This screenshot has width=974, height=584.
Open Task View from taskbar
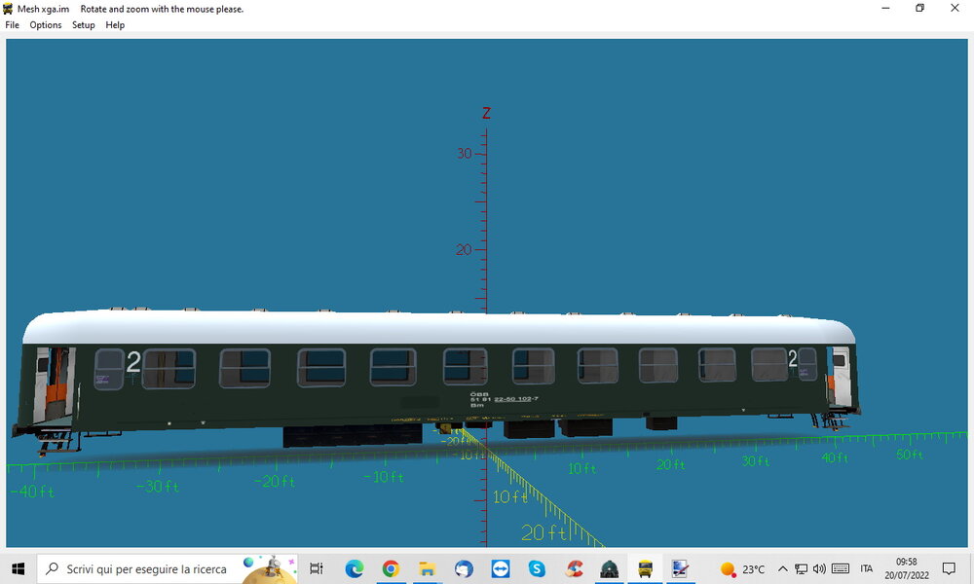[x=317, y=568]
